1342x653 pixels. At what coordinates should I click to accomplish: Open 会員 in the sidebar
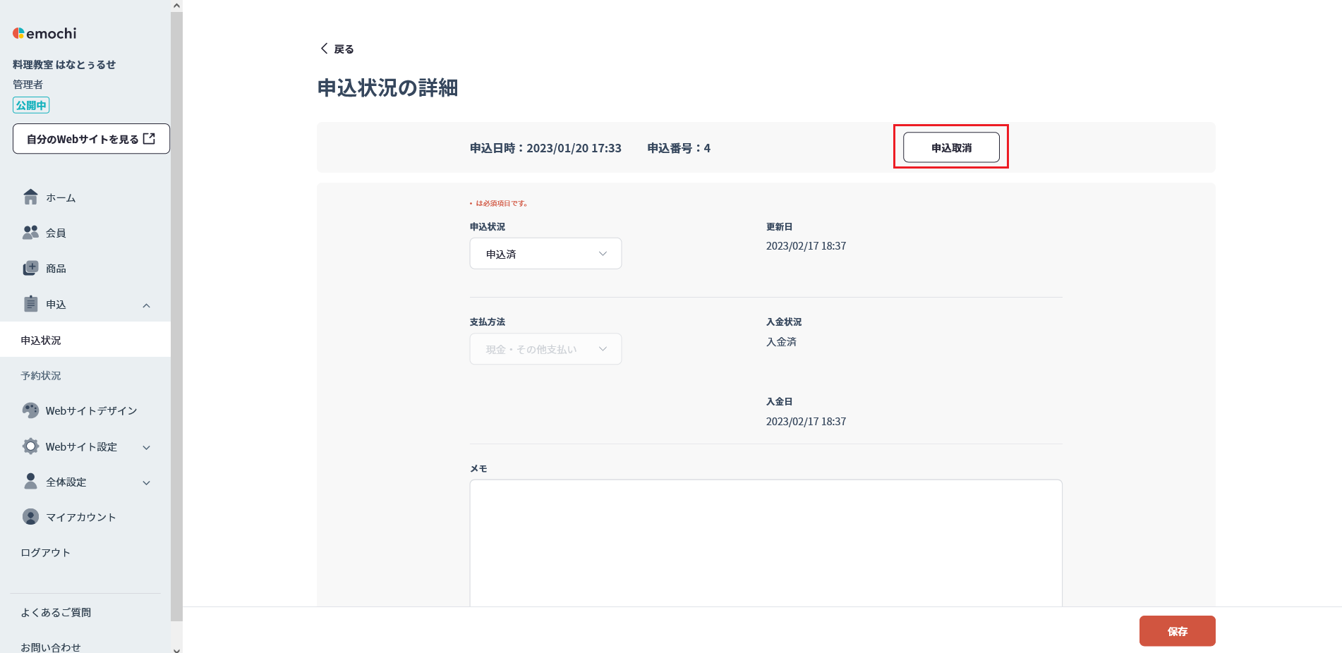coord(56,233)
